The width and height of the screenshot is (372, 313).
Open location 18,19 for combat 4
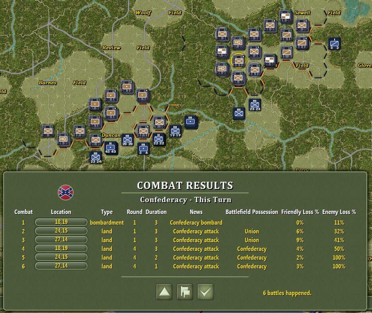click(61, 249)
